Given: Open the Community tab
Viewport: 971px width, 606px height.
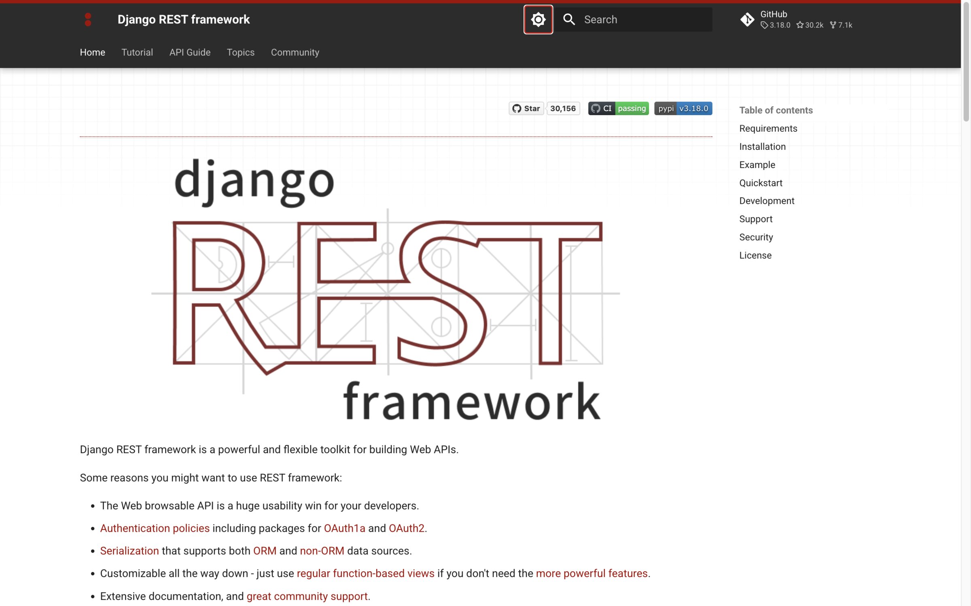Looking at the screenshot, I should coord(295,52).
